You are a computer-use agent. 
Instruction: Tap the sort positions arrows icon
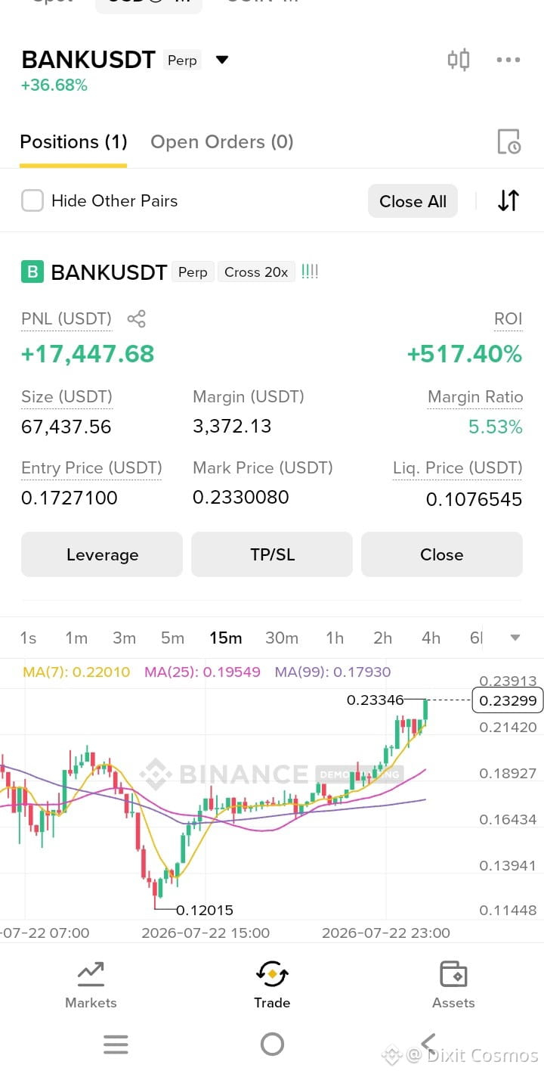tap(508, 200)
